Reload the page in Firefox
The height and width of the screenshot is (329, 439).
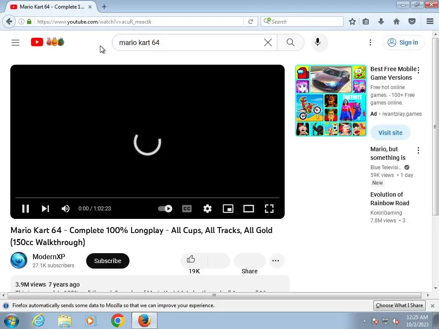[x=250, y=21]
